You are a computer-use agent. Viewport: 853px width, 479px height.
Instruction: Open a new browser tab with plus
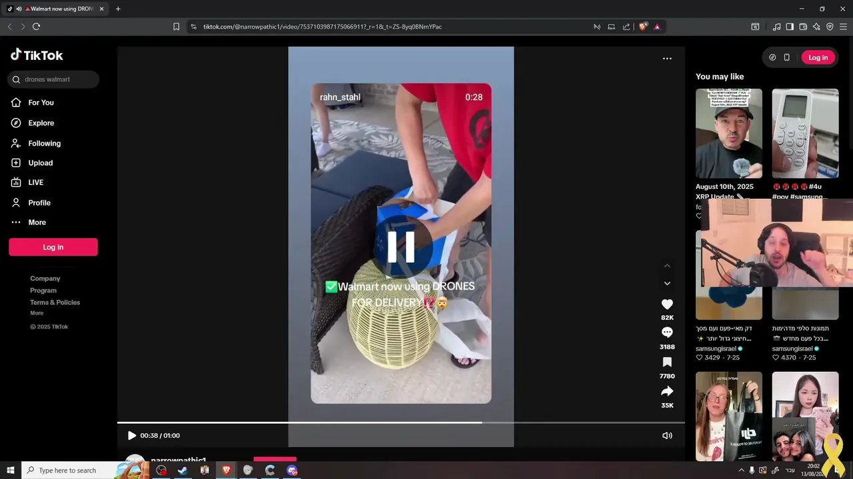tap(118, 9)
